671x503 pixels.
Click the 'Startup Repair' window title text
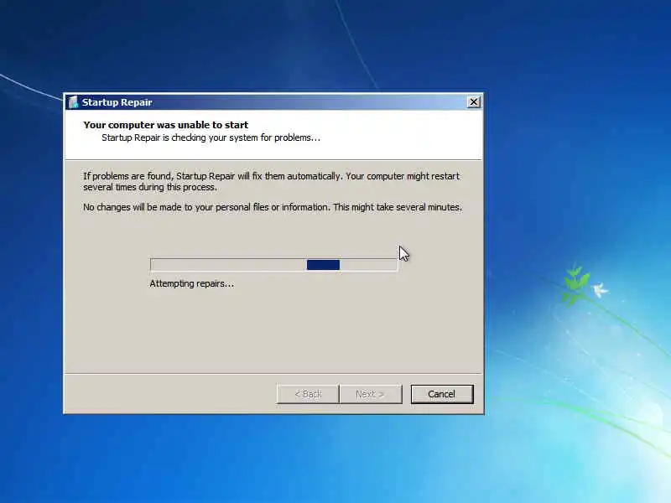[x=117, y=102]
